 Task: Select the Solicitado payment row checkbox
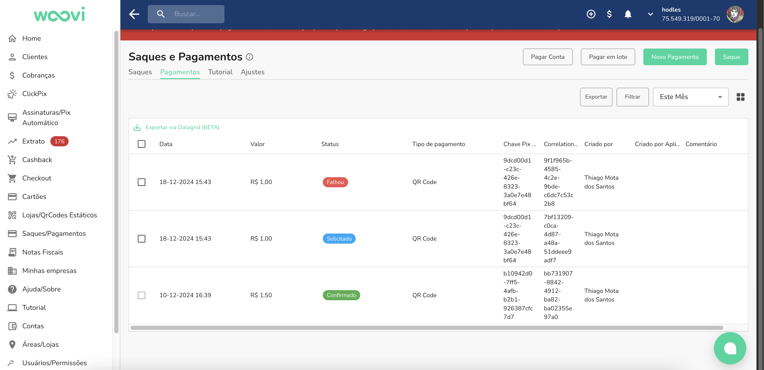[141, 239]
